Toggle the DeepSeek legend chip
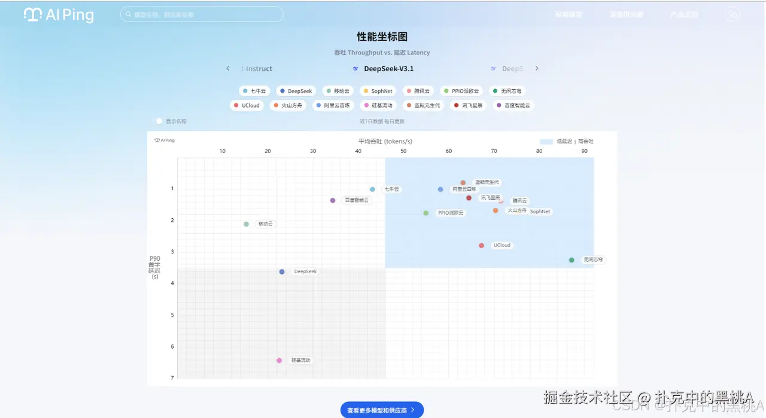This screenshot has height=418, width=766. click(x=296, y=91)
